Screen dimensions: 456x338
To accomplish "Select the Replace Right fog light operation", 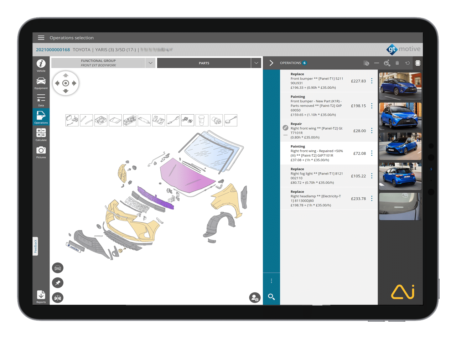I will [x=329, y=176].
